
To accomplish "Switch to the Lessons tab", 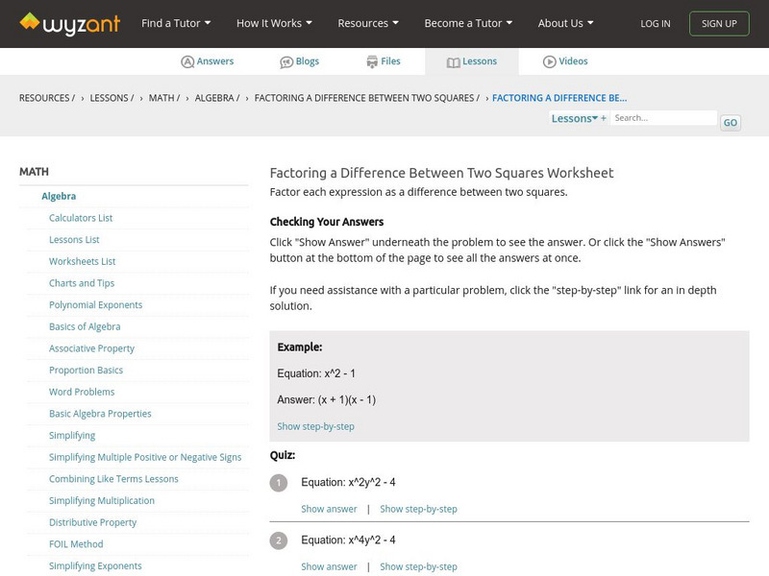I will (471, 61).
